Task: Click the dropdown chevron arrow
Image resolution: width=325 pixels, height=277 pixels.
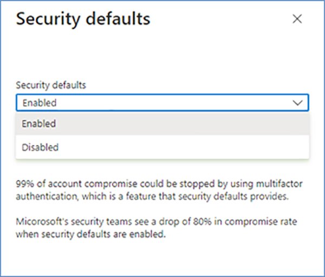Action: (297, 102)
